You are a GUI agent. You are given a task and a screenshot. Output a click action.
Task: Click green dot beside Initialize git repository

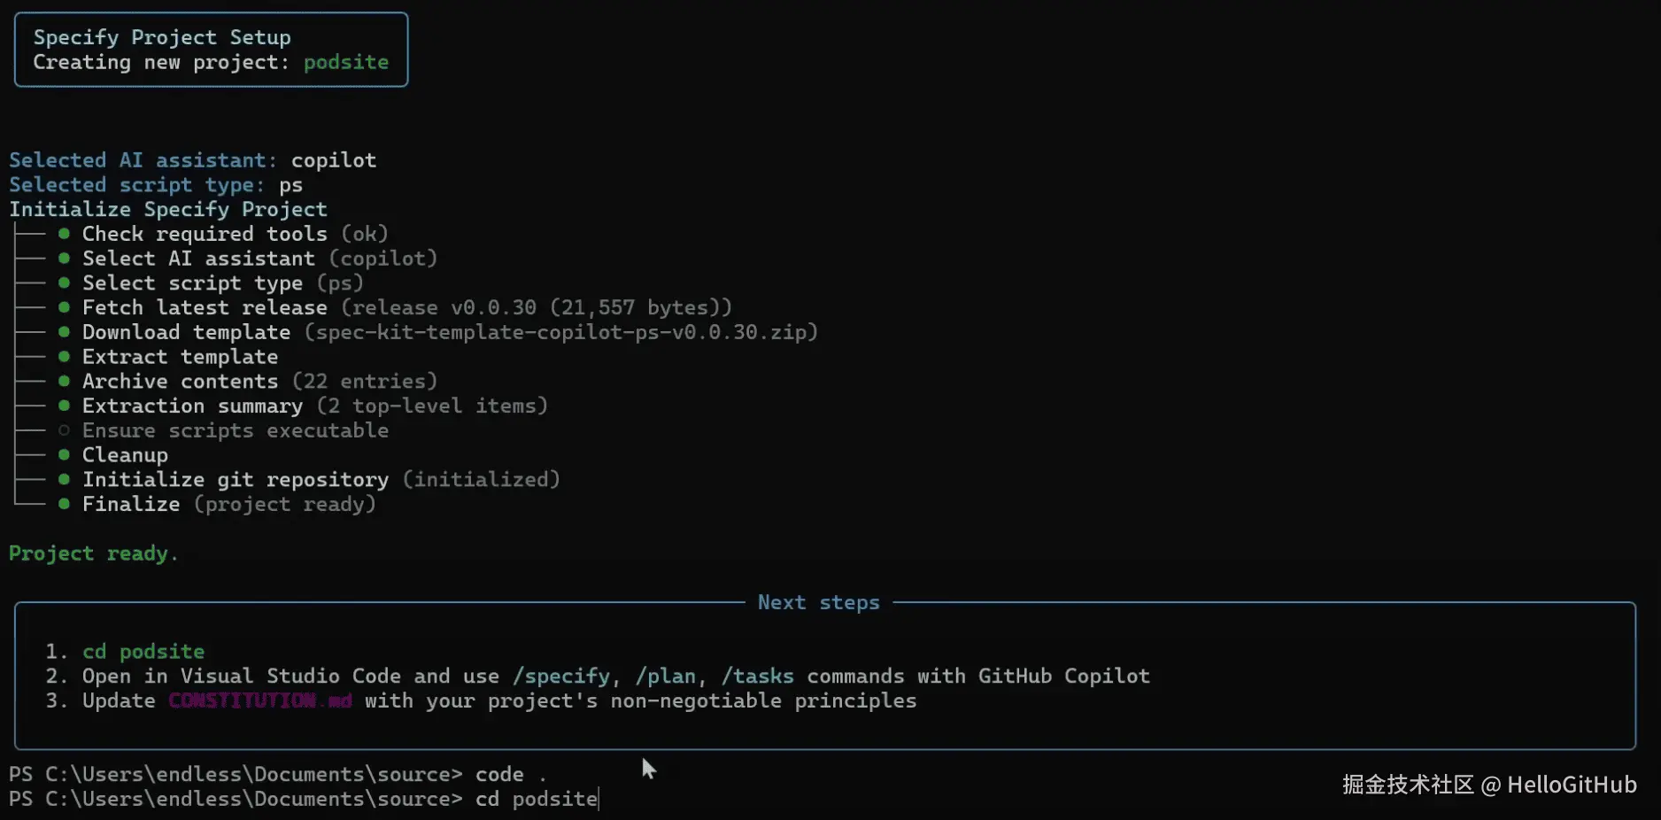(x=64, y=479)
